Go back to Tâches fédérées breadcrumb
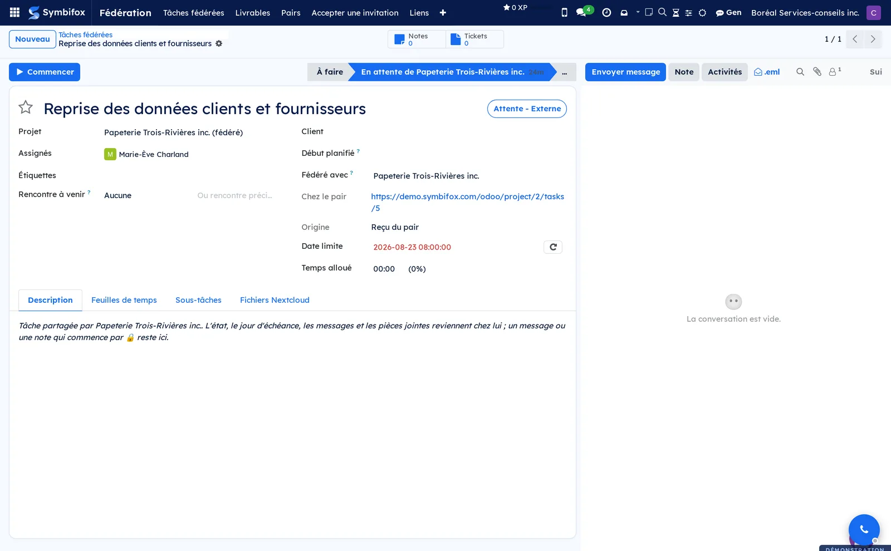The image size is (891, 551). [x=85, y=35]
